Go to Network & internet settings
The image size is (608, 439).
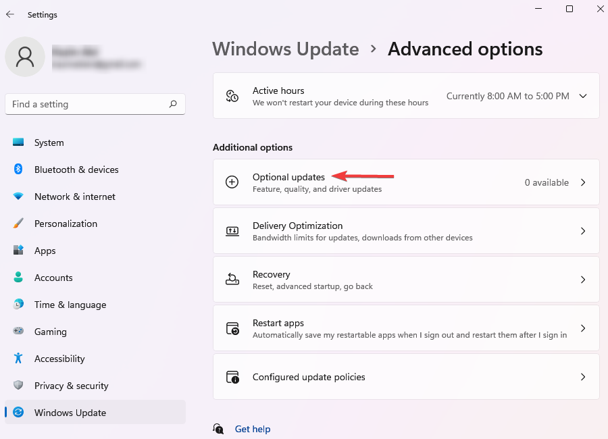coord(95,197)
